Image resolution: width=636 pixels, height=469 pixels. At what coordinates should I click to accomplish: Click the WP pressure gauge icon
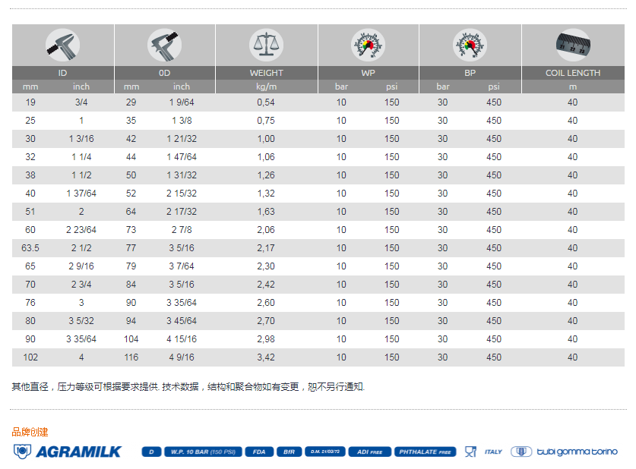[368, 45]
